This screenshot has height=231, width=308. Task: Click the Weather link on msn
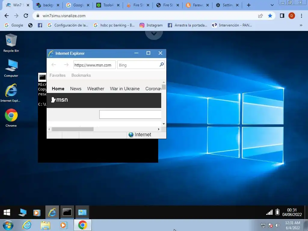pos(96,89)
